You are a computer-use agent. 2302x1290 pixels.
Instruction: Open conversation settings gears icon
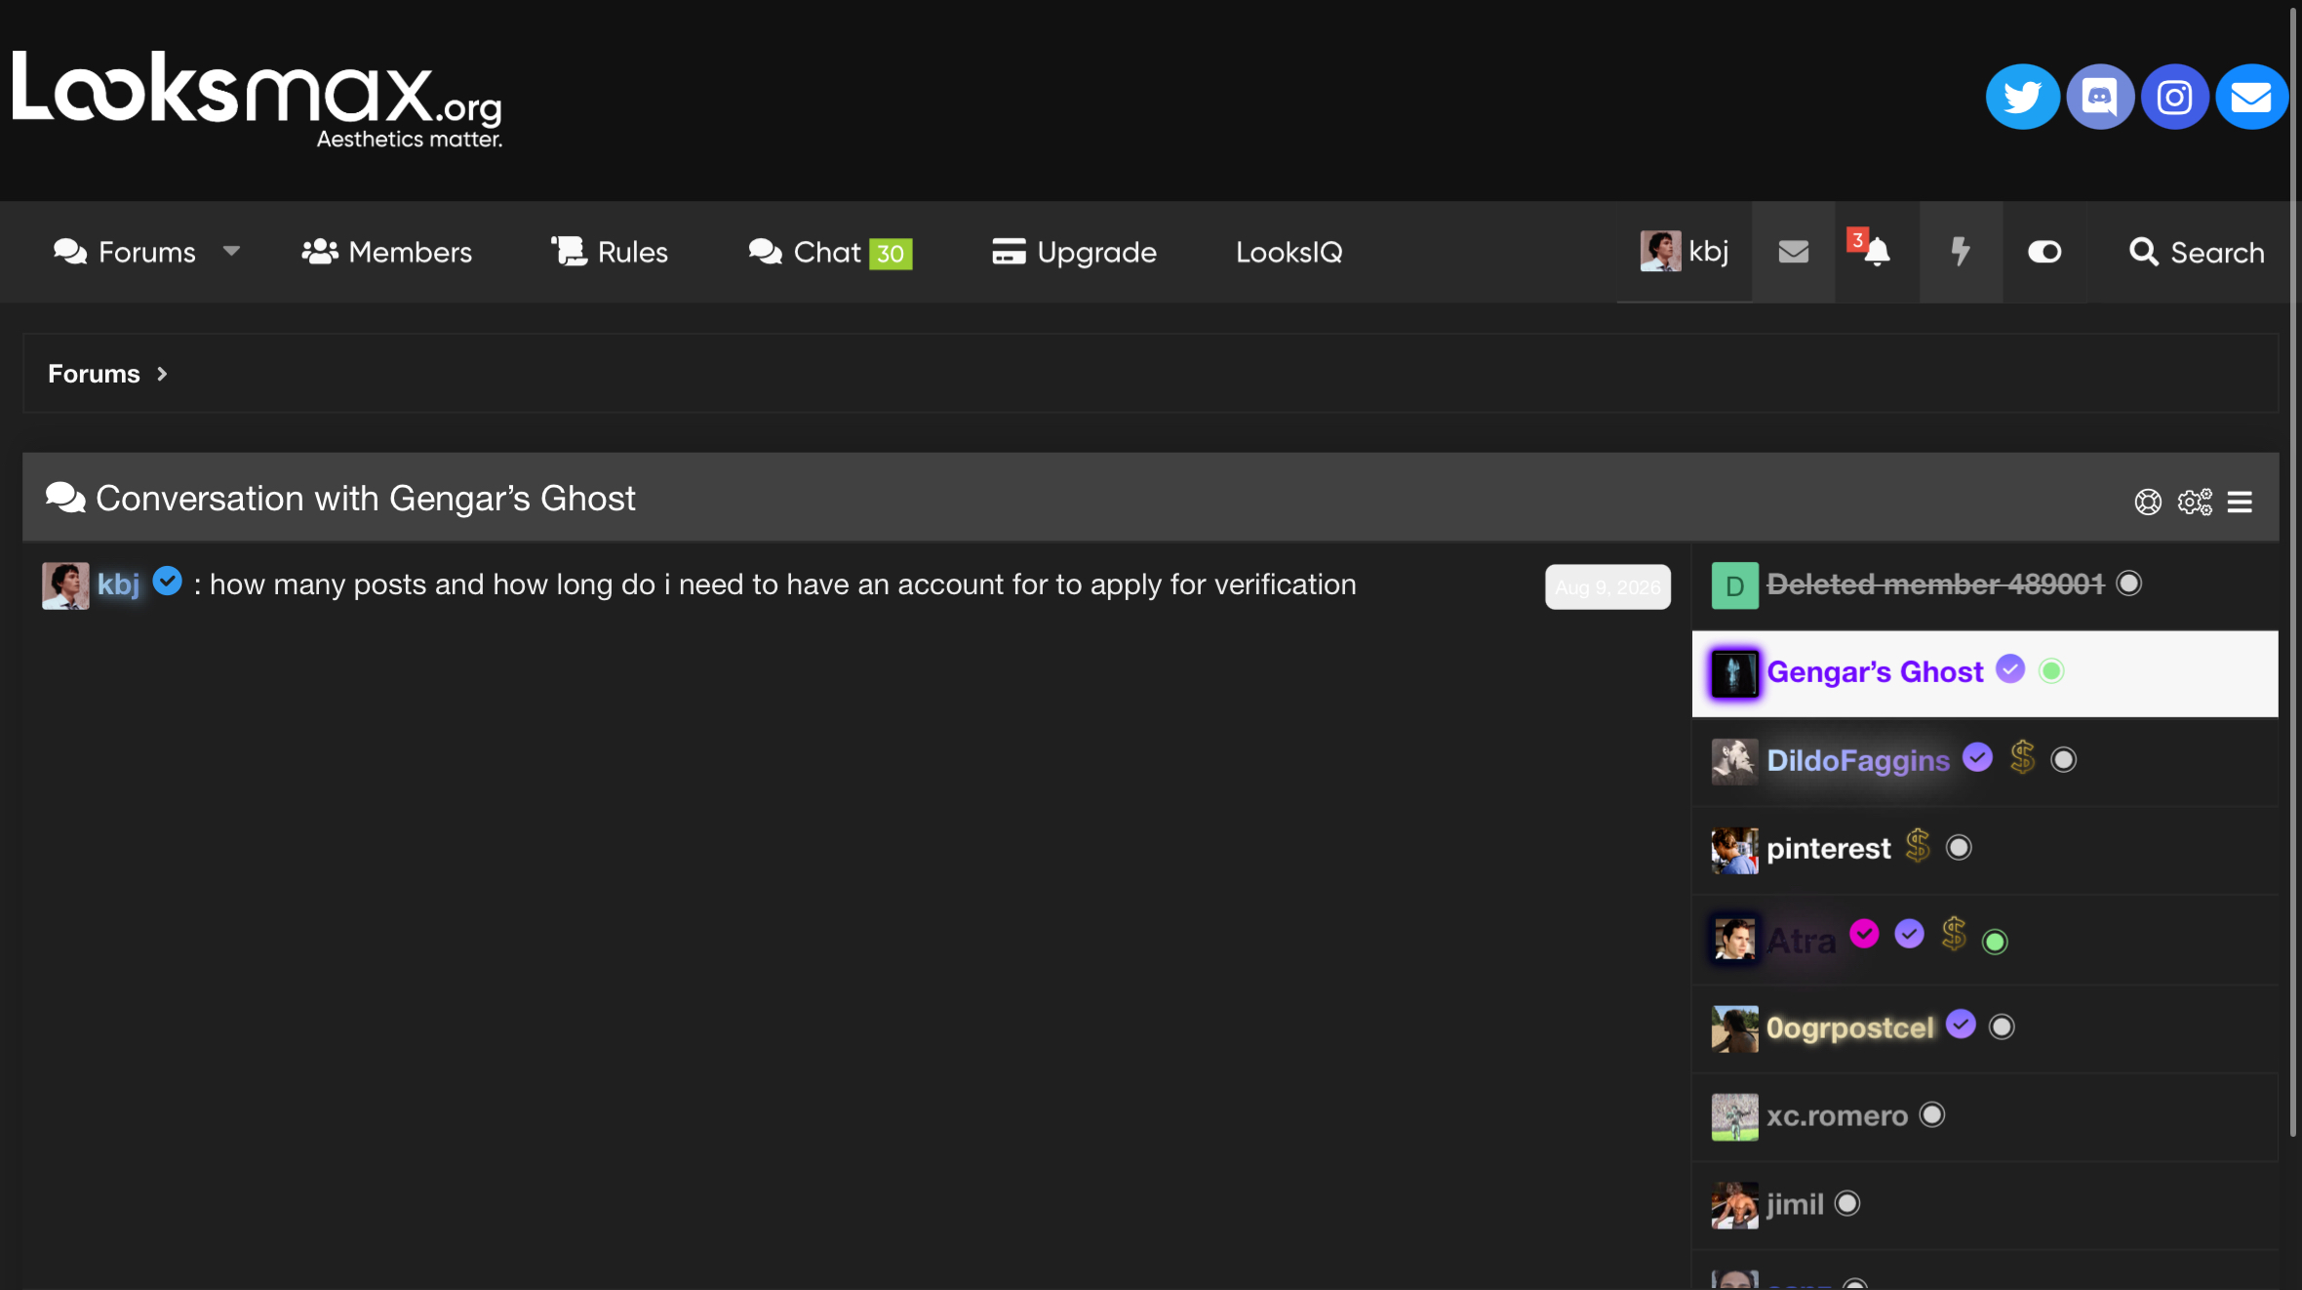tap(2195, 502)
